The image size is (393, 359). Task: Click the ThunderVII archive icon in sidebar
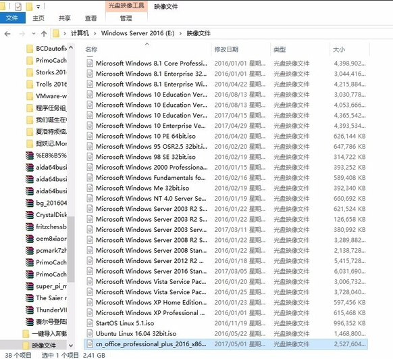(30, 310)
